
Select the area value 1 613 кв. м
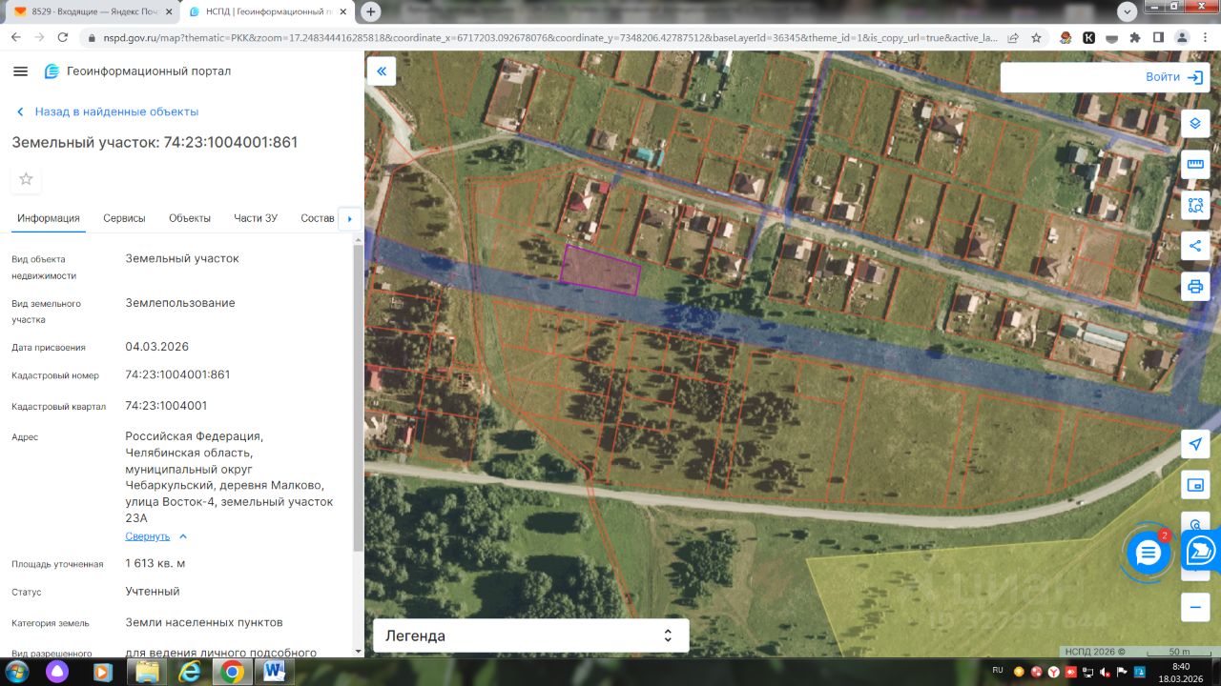(x=155, y=563)
